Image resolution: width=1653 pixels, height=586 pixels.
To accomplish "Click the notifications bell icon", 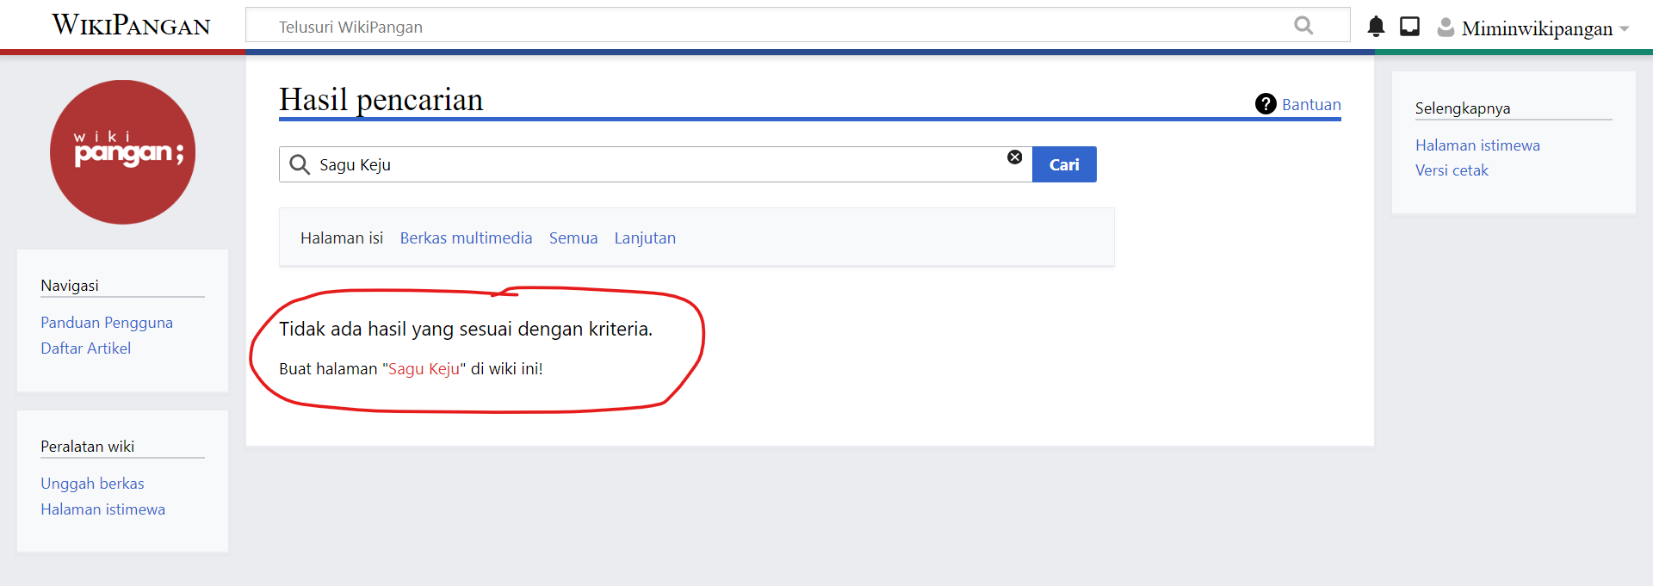I will tap(1376, 27).
